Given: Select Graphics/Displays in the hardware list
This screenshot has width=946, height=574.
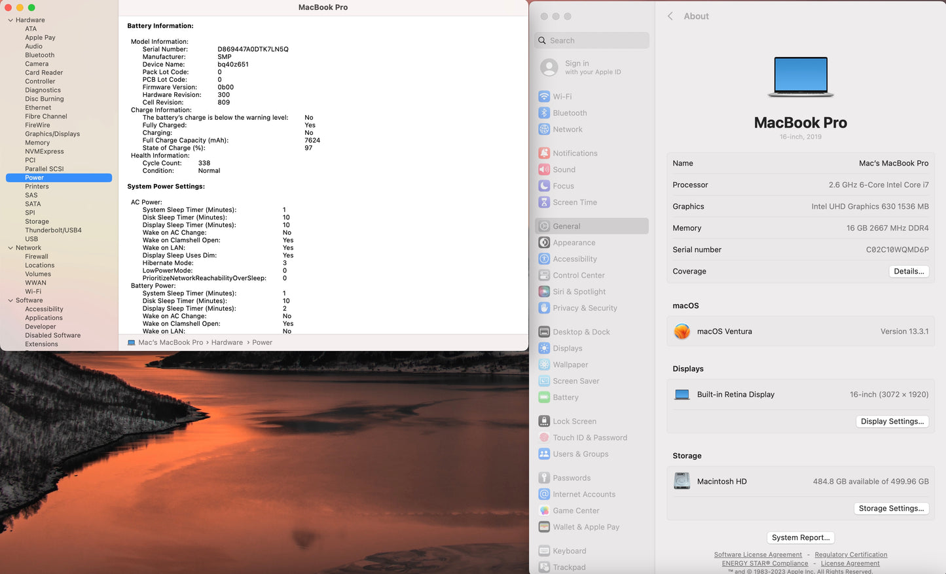Looking at the screenshot, I should pos(52,134).
